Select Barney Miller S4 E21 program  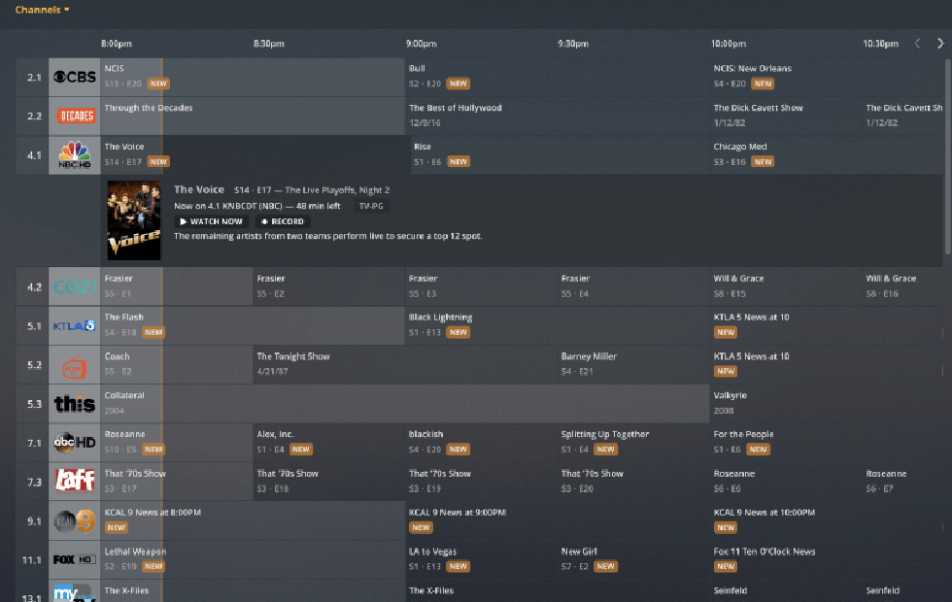click(x=633, y=365)
